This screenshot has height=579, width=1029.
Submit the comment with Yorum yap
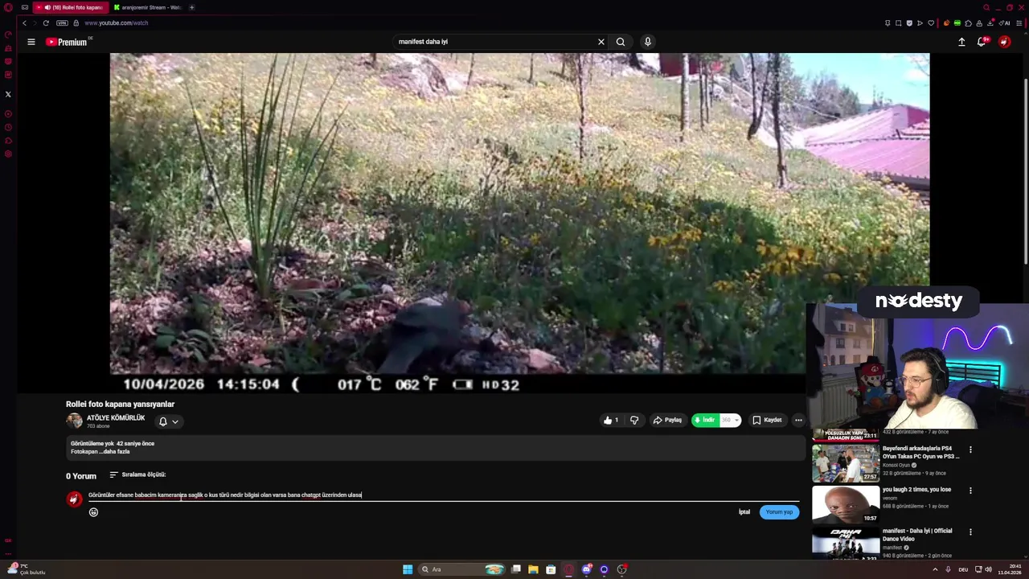click(779, 512)
